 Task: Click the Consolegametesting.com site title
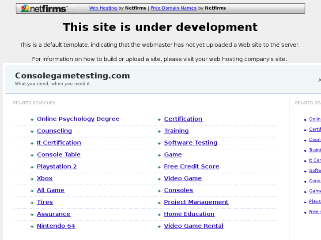pos(72,76)
